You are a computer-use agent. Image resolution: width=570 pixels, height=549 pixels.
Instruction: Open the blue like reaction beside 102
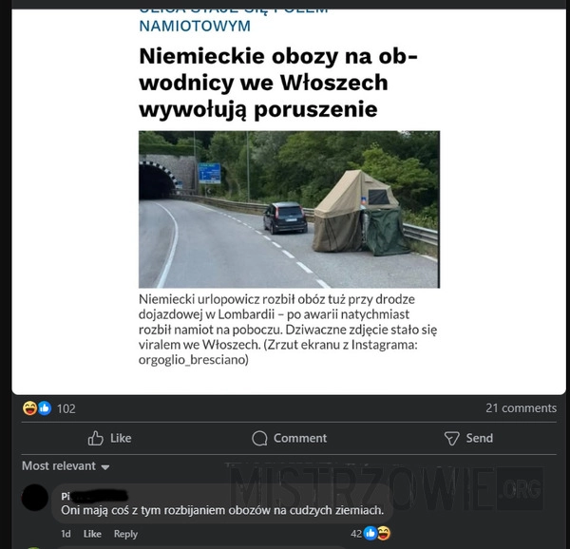click(x=45, y=408)
